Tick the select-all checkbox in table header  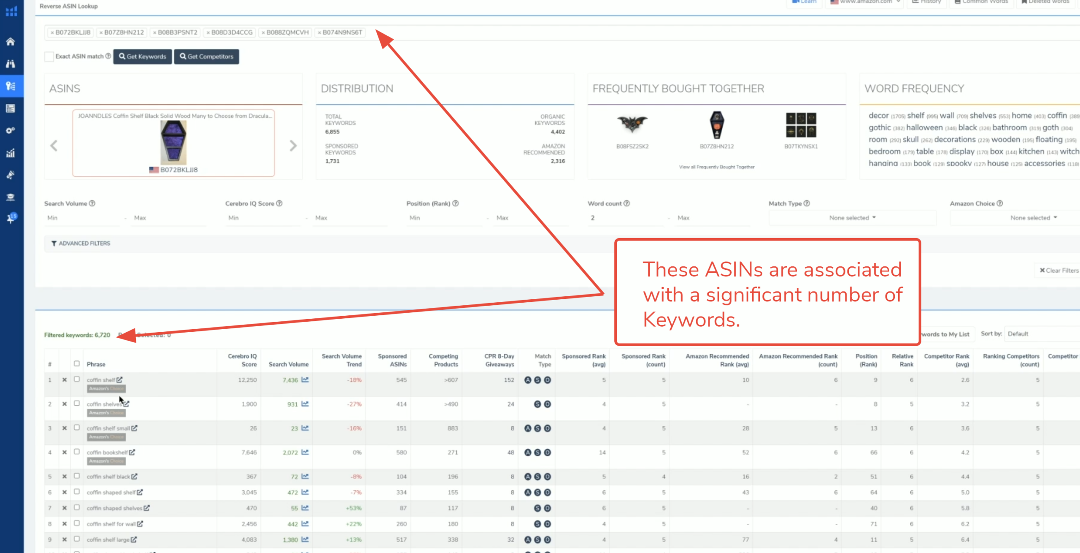(77, 363)
